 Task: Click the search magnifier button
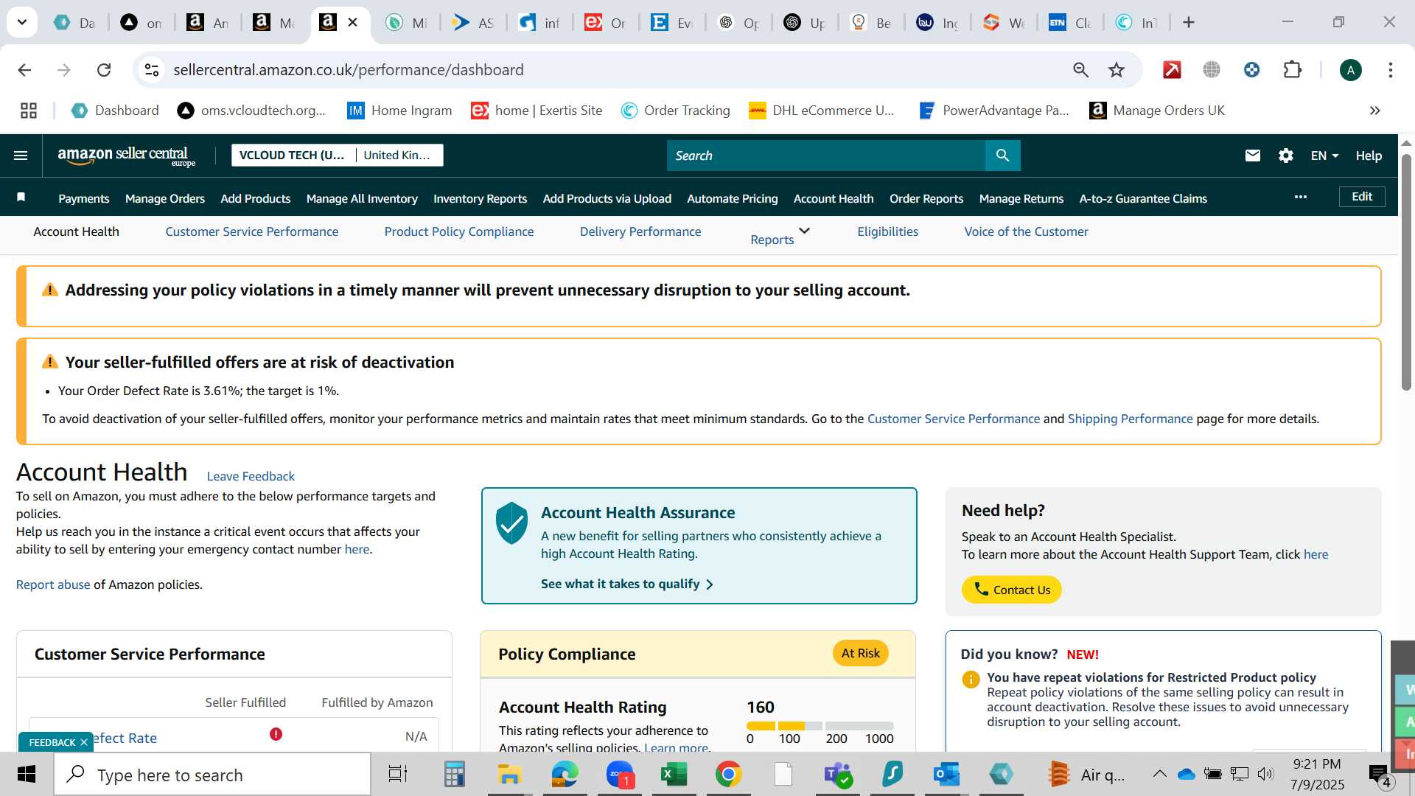[x=1002, y=156]
